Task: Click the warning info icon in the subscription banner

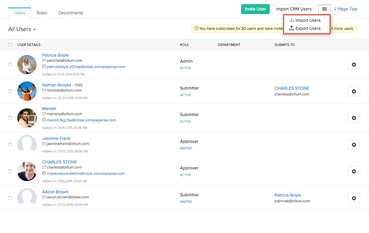Action: coord(196,28)
